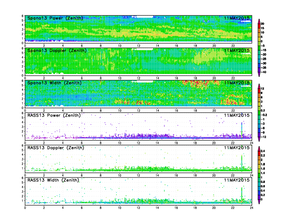
Task: Click the "Spano13 Width (Zenith)" panel title
Action: tap(54, 83)
